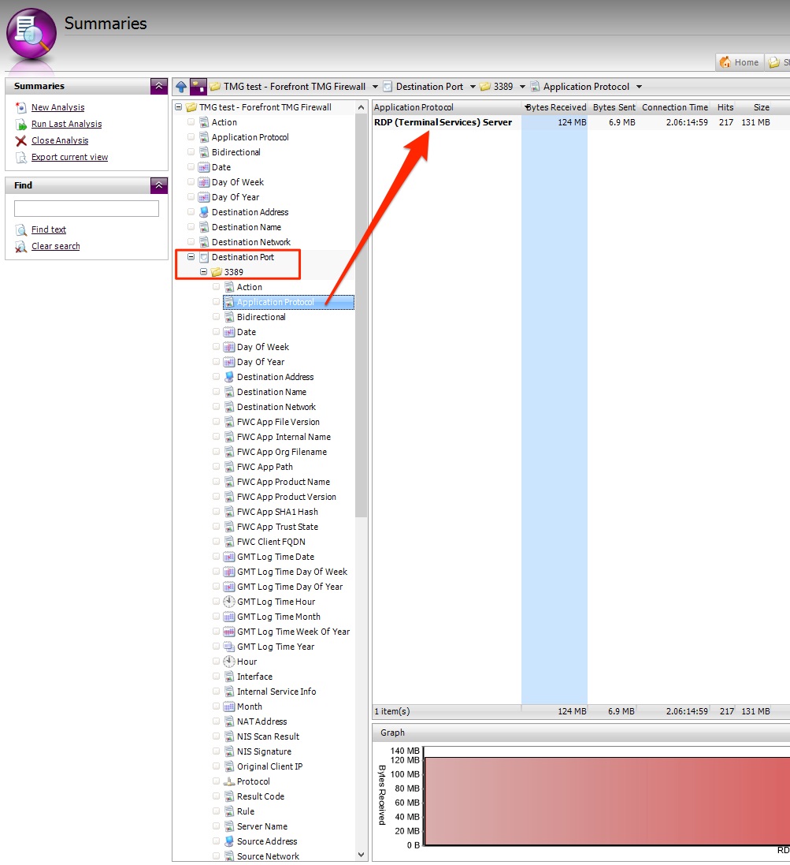This screenshot has height=865, width=790.
Task: Click the Protocol network icon in tree
Action: point(229,781)
